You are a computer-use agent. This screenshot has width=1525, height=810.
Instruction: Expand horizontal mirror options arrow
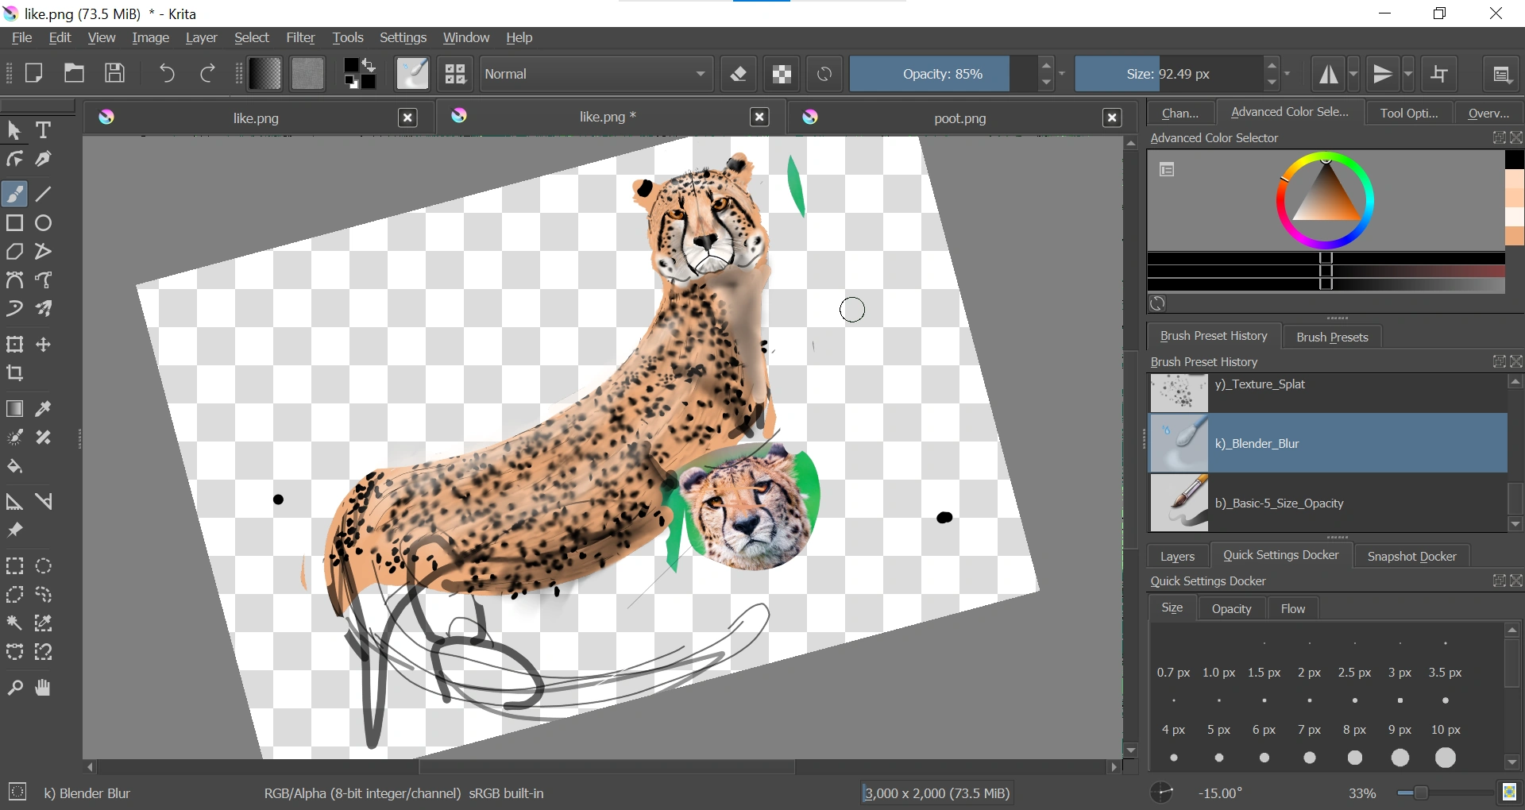[1354, 74]
